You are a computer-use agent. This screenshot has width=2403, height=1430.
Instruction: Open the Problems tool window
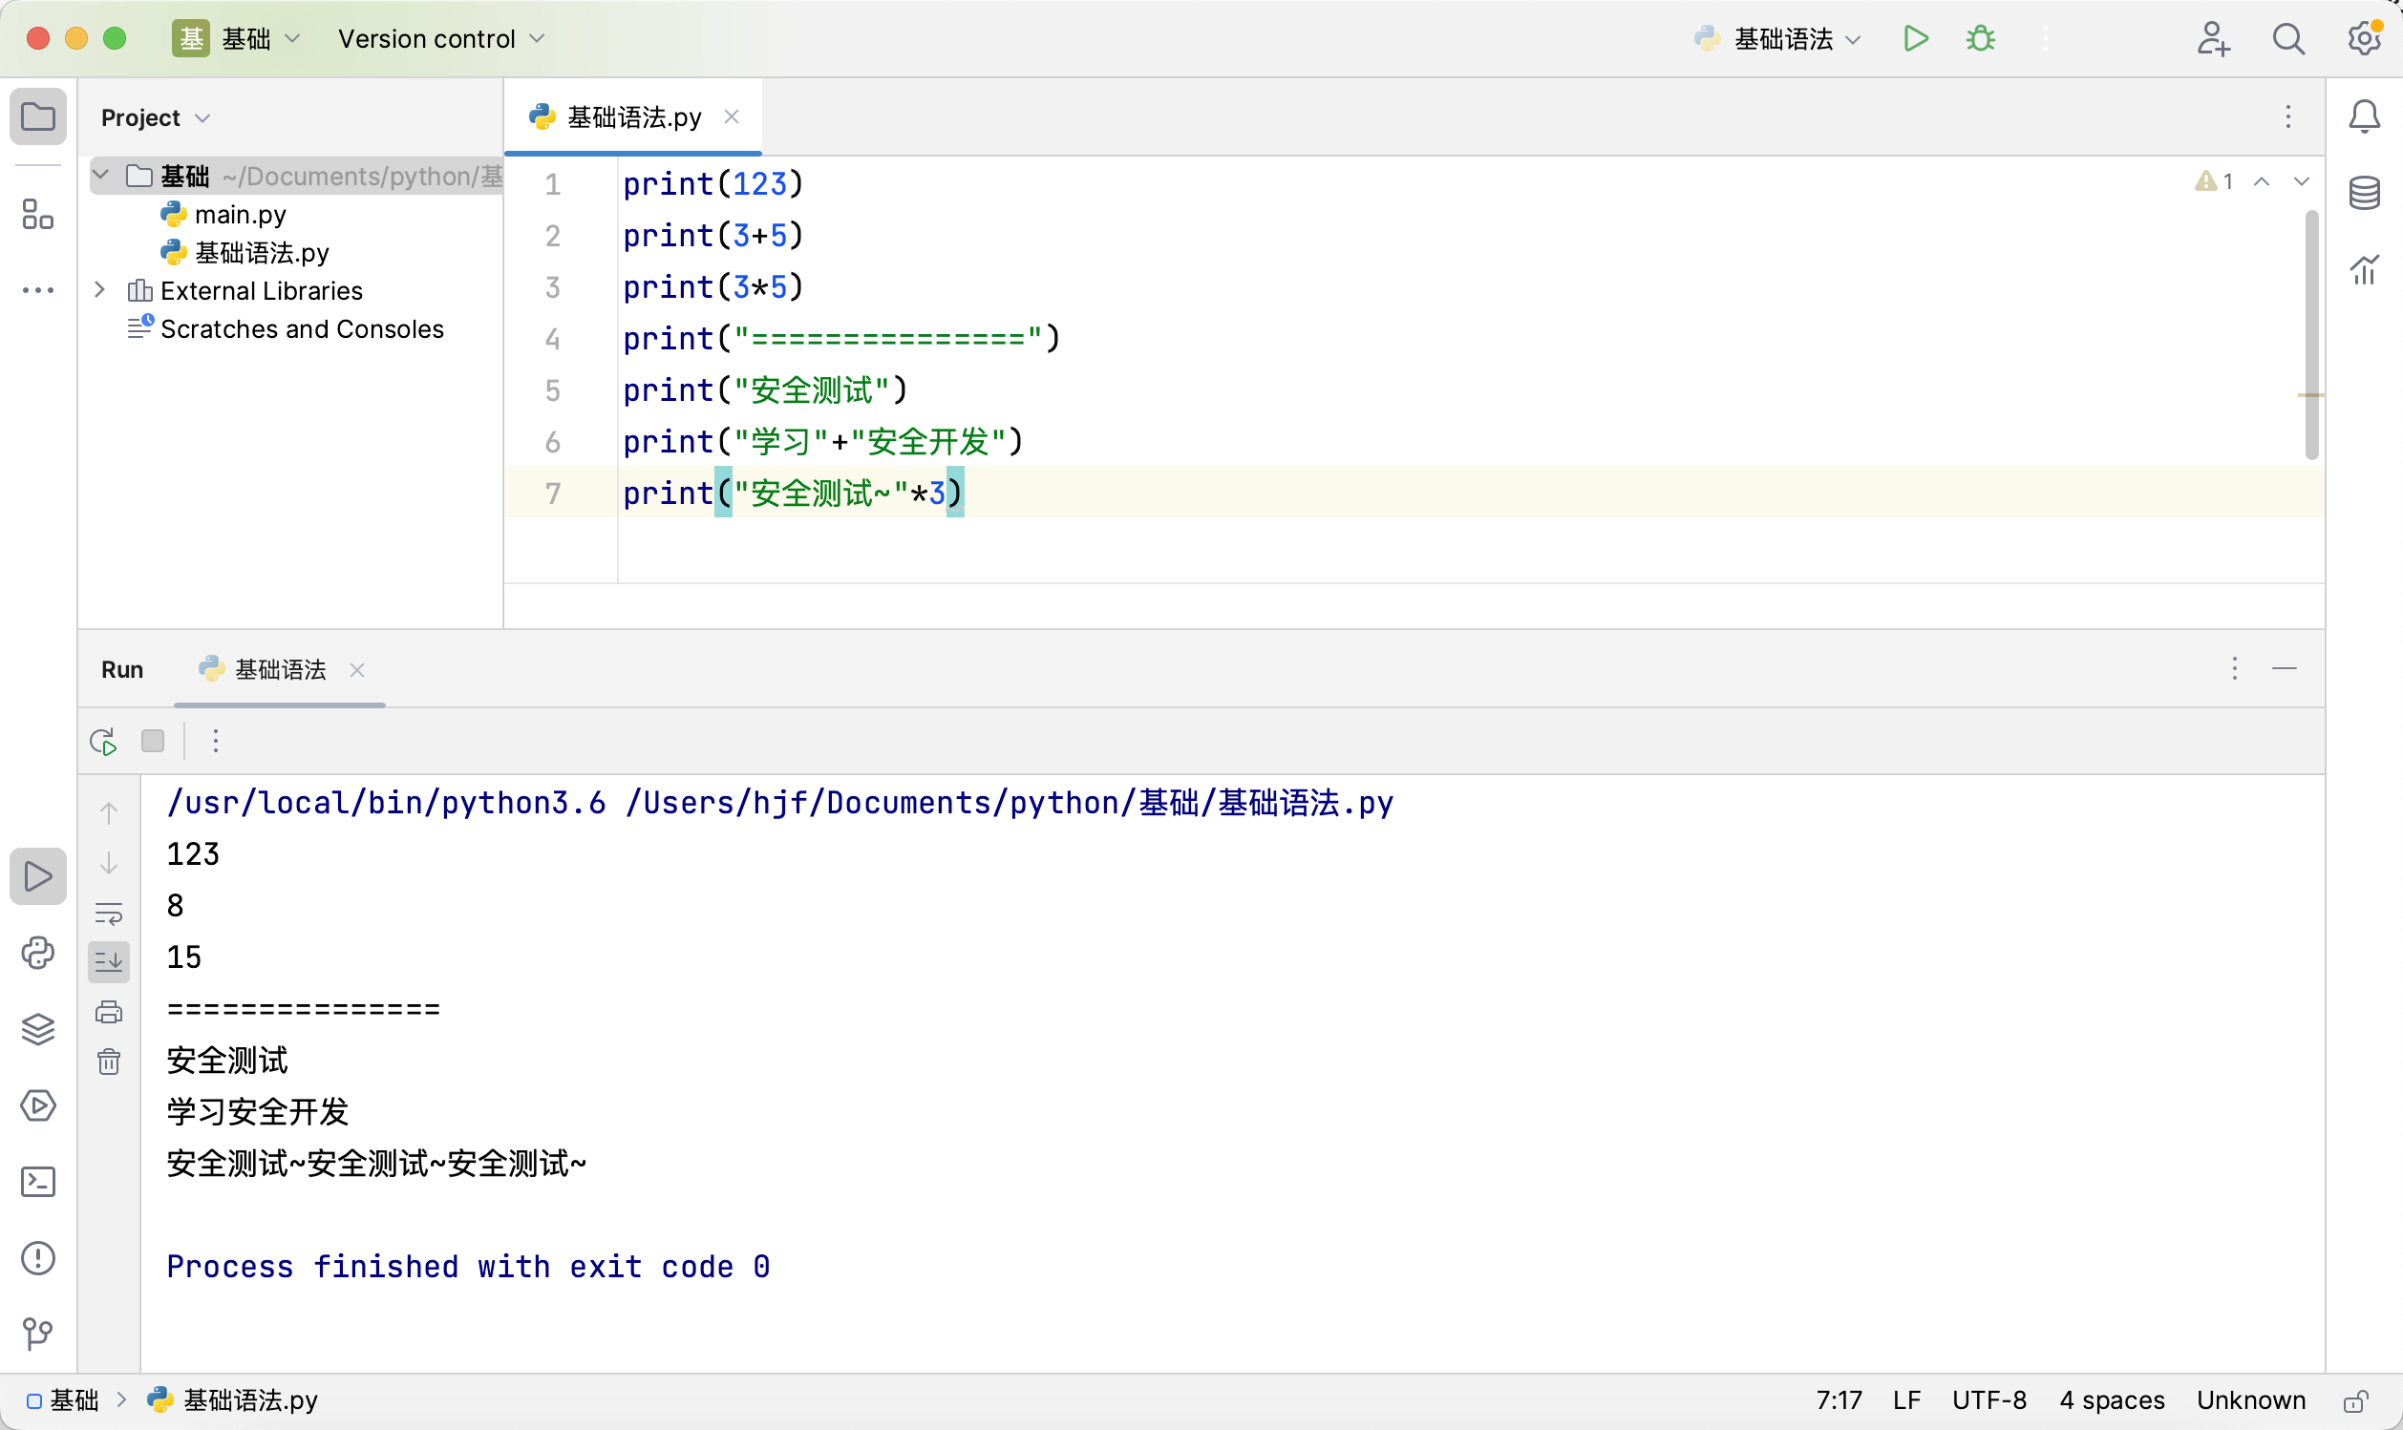[x=37, y=1257]
